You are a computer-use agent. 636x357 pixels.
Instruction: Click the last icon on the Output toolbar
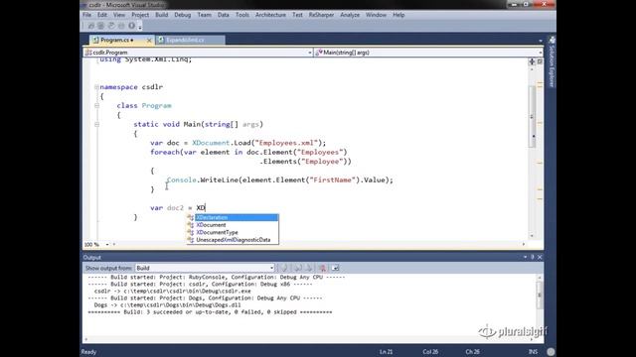(x=335, y=268)
